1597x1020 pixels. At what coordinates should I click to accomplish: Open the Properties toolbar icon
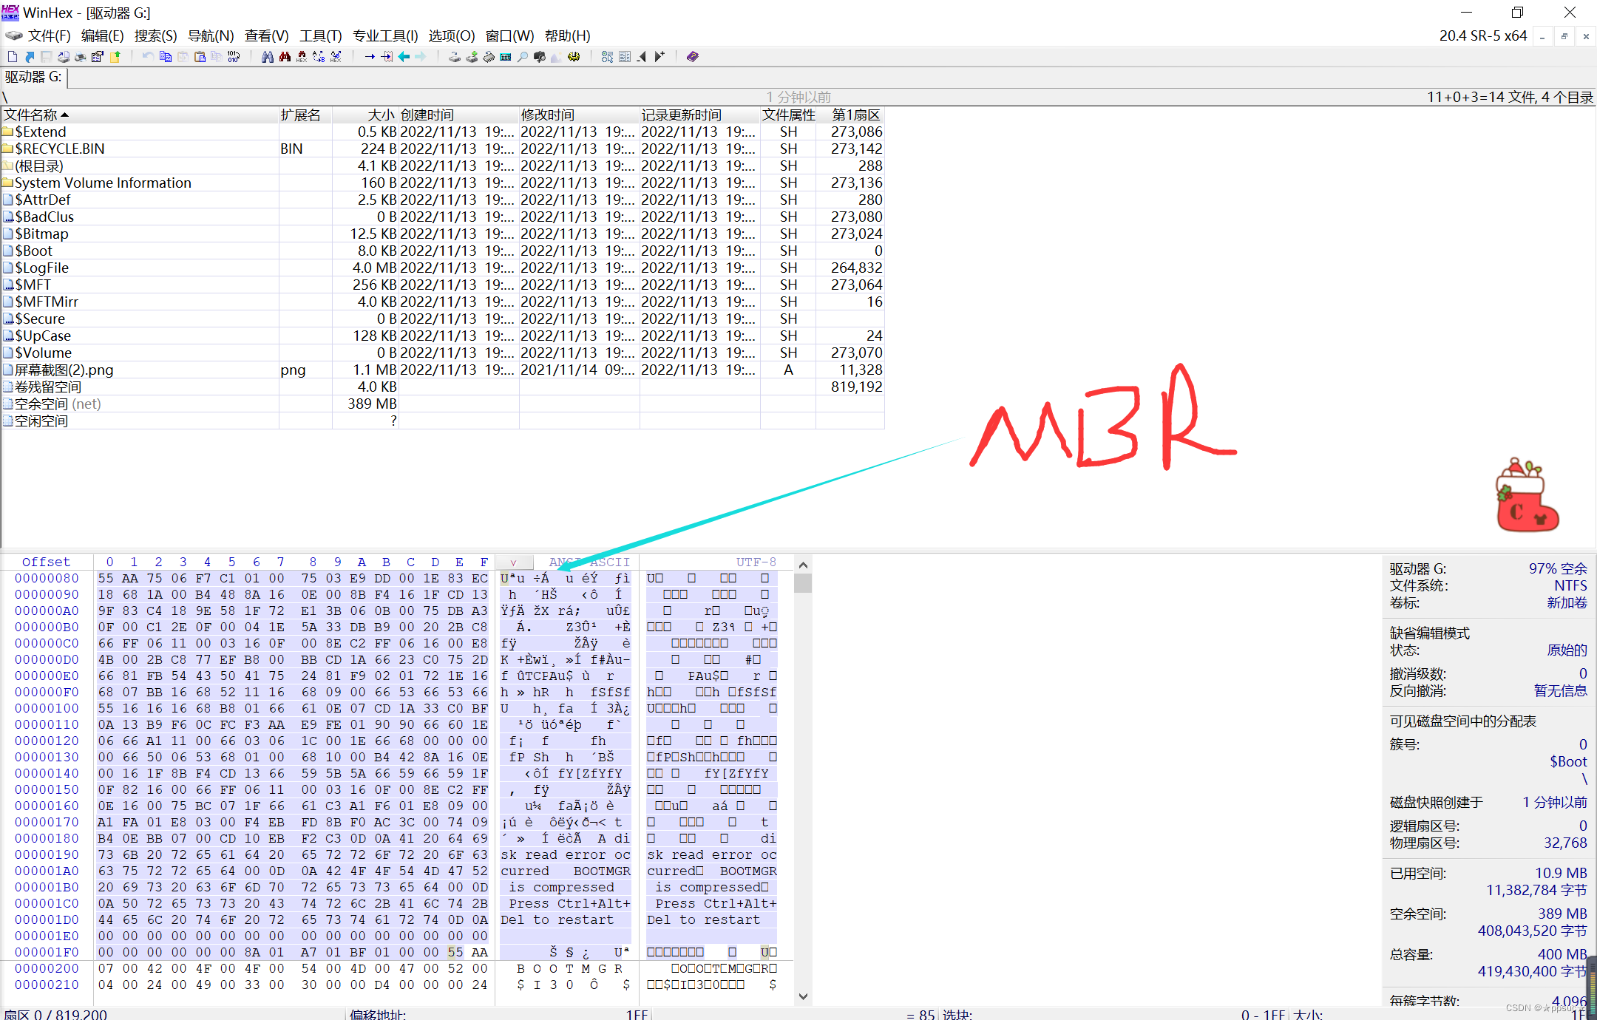[98, 57]
